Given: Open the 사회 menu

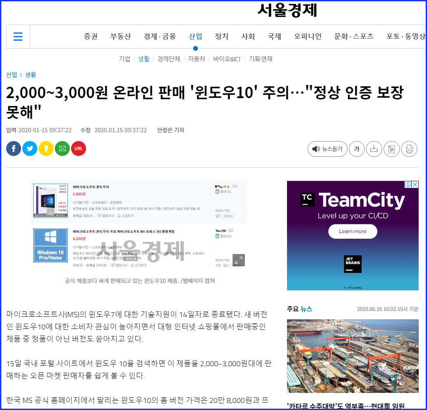Looking at the screenshot, I should point(248,36).
